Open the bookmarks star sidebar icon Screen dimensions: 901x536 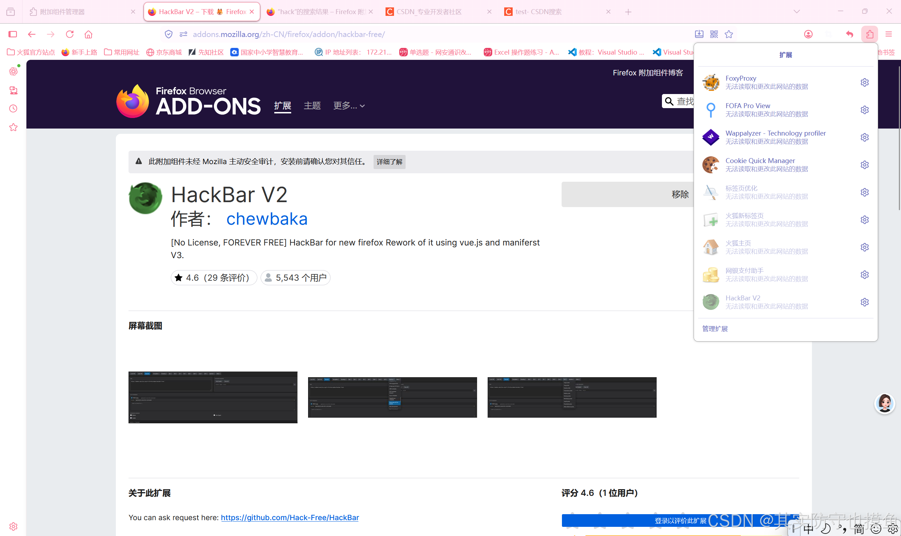pos(13,127)
